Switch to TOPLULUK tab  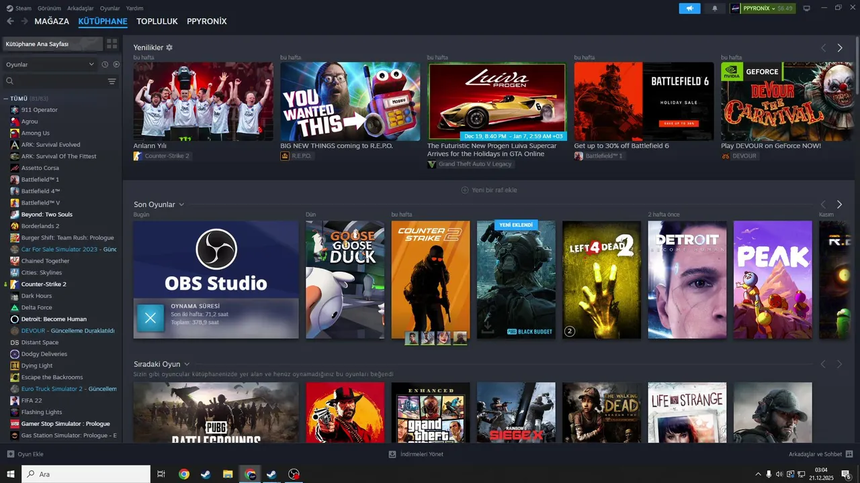pyautogui.click(x=157, y=21)
